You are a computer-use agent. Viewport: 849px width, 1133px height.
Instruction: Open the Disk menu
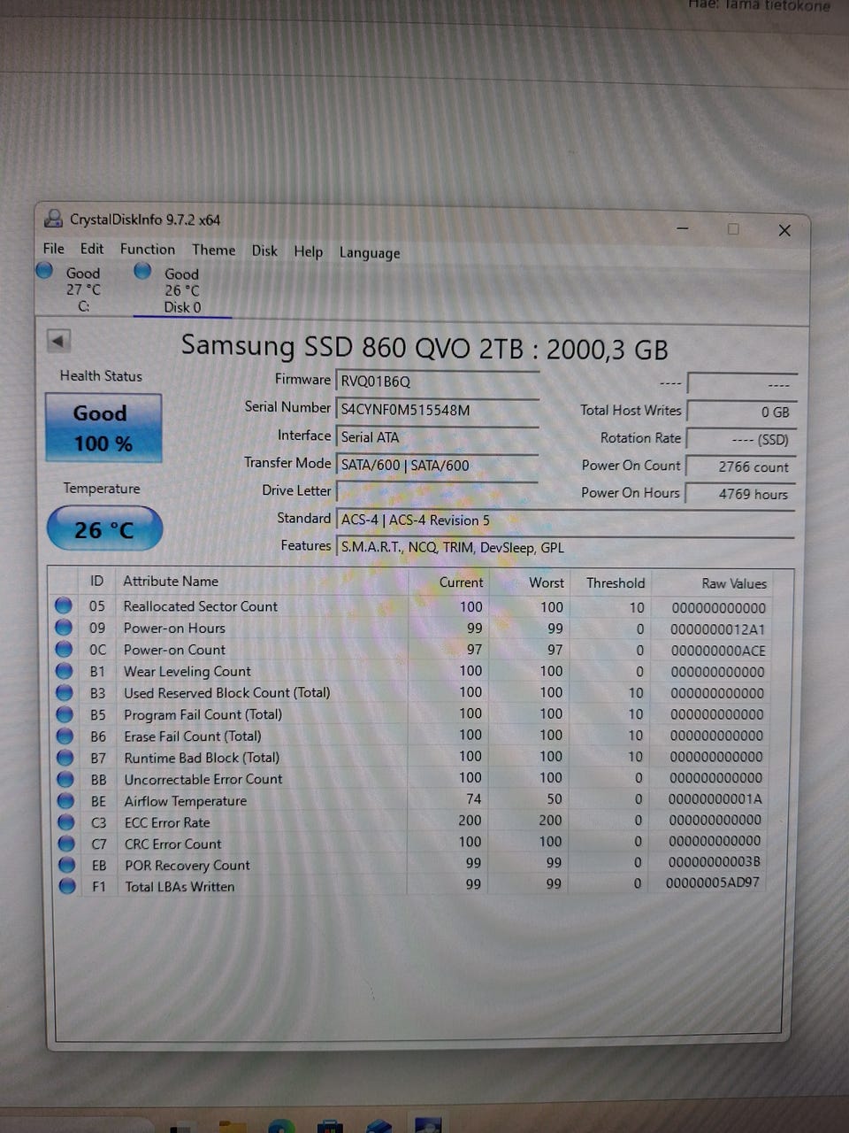(x=264, y=250)
